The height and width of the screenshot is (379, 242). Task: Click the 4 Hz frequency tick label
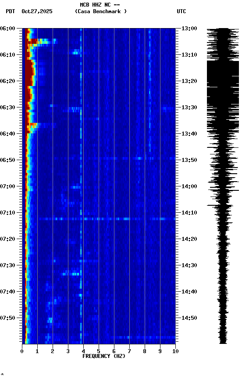coord(83,351)
